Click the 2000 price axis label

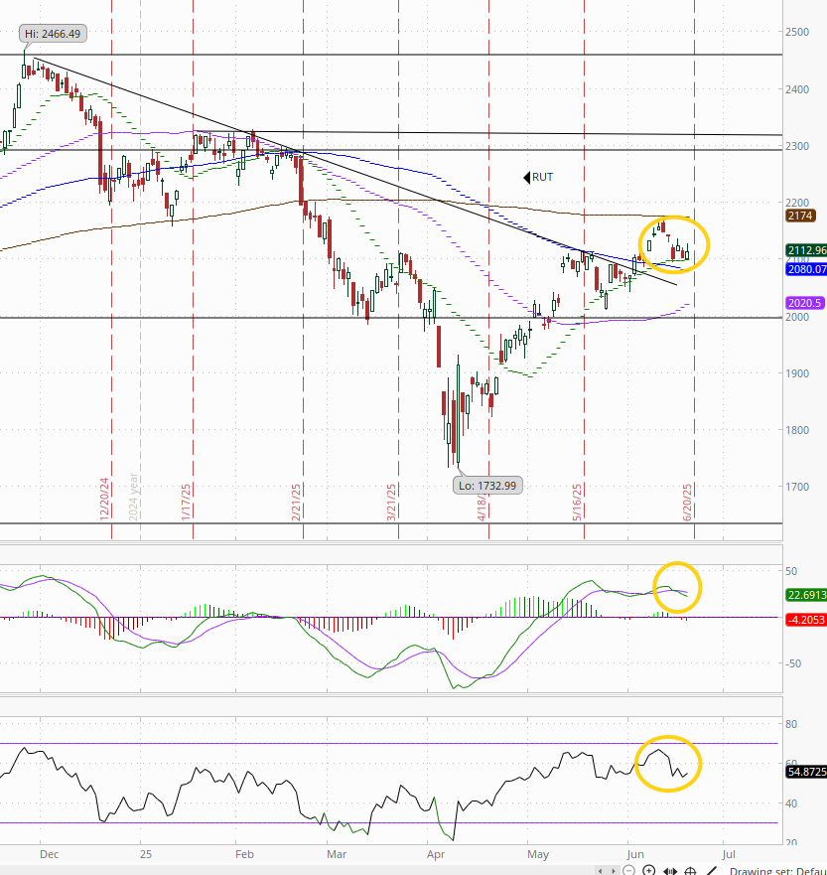point(797,317)
